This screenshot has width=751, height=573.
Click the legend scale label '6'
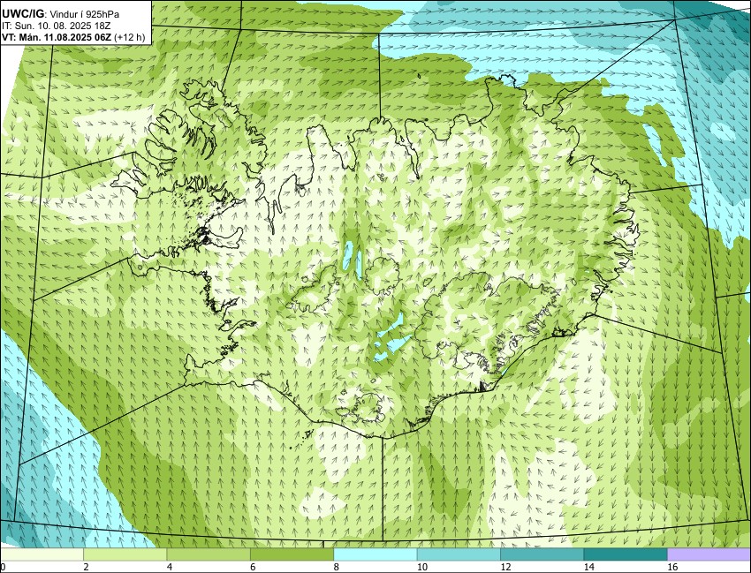click(253, 567)
